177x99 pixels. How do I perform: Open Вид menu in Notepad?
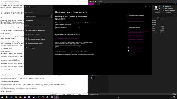[16, 4]
